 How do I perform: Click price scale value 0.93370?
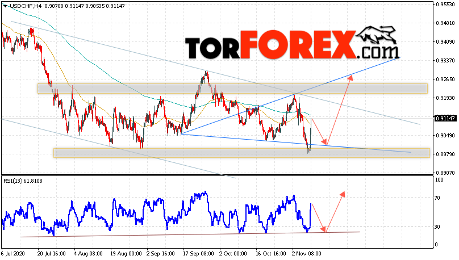(x=445, y=61)
